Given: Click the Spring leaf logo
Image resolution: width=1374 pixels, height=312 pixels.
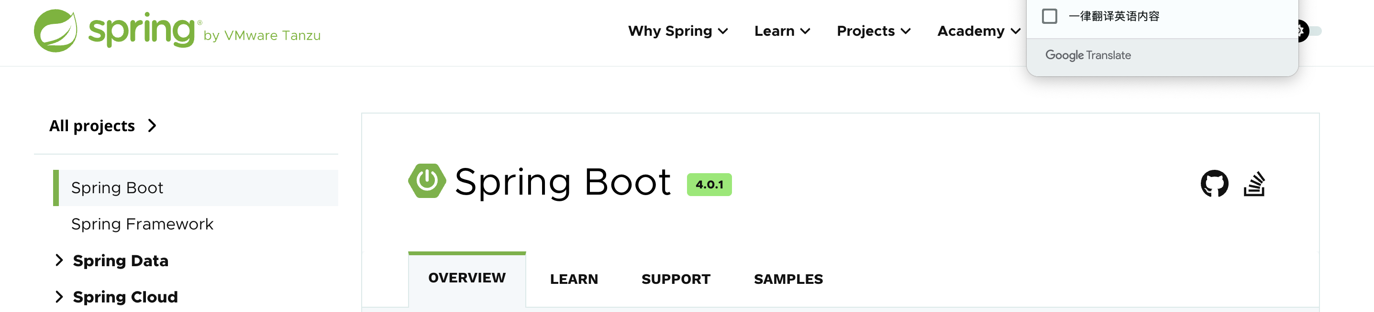Looking at the screenshot, I should tap(55, 31).
